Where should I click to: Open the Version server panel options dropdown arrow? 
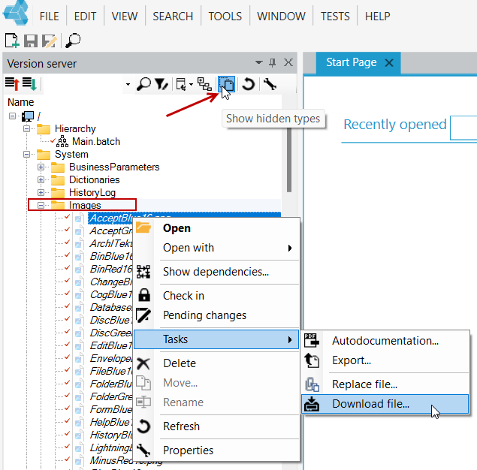[259, 62]
